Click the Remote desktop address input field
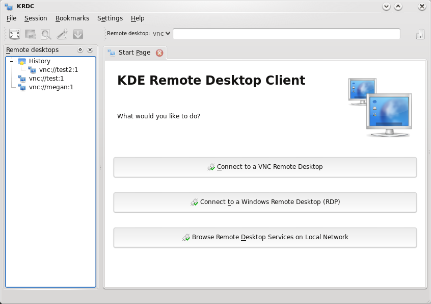The width and height of the screenshot is (431, 304). [x=286, y=34]
